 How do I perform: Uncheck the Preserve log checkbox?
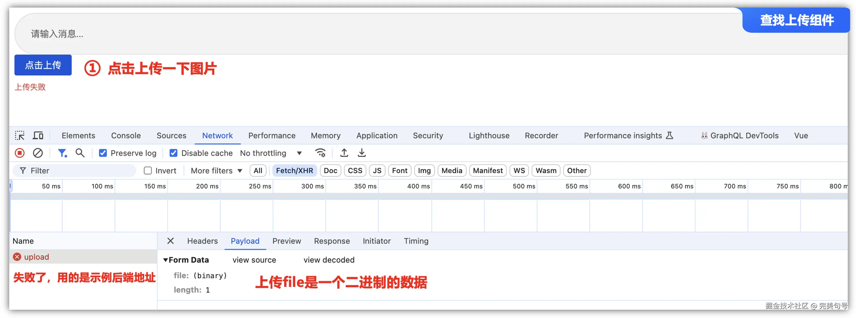(103, 153)
